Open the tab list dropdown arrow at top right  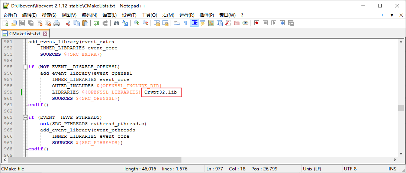tap(391, 15)
